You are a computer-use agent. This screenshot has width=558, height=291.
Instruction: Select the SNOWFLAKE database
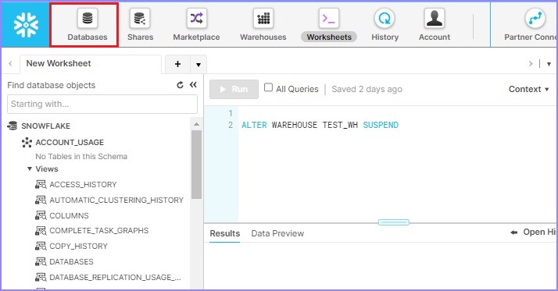tap(45, 126)
